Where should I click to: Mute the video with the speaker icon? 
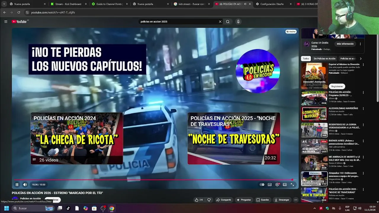[25, 185]
